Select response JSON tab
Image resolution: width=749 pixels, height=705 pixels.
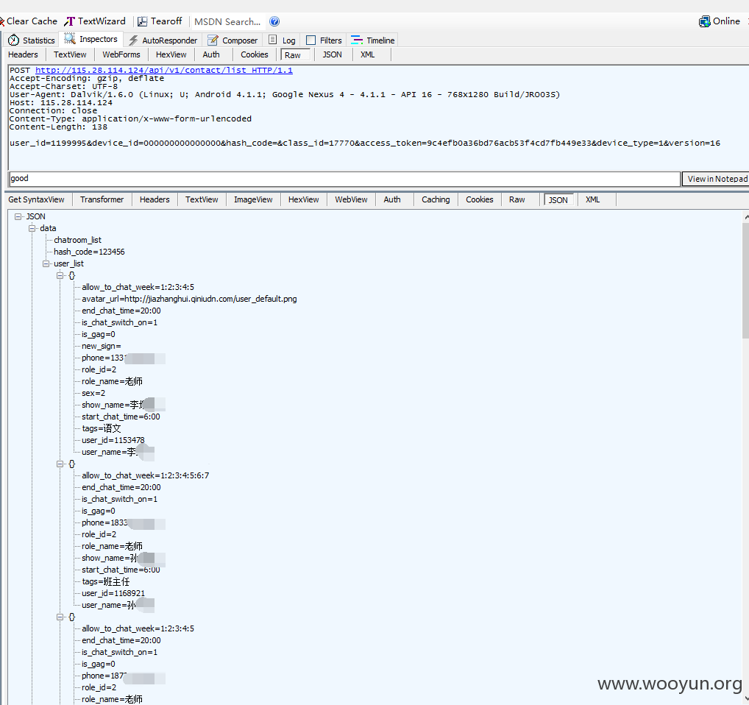(558, 200)
